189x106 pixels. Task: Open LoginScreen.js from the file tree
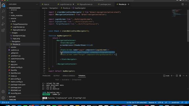pos(19,27)
